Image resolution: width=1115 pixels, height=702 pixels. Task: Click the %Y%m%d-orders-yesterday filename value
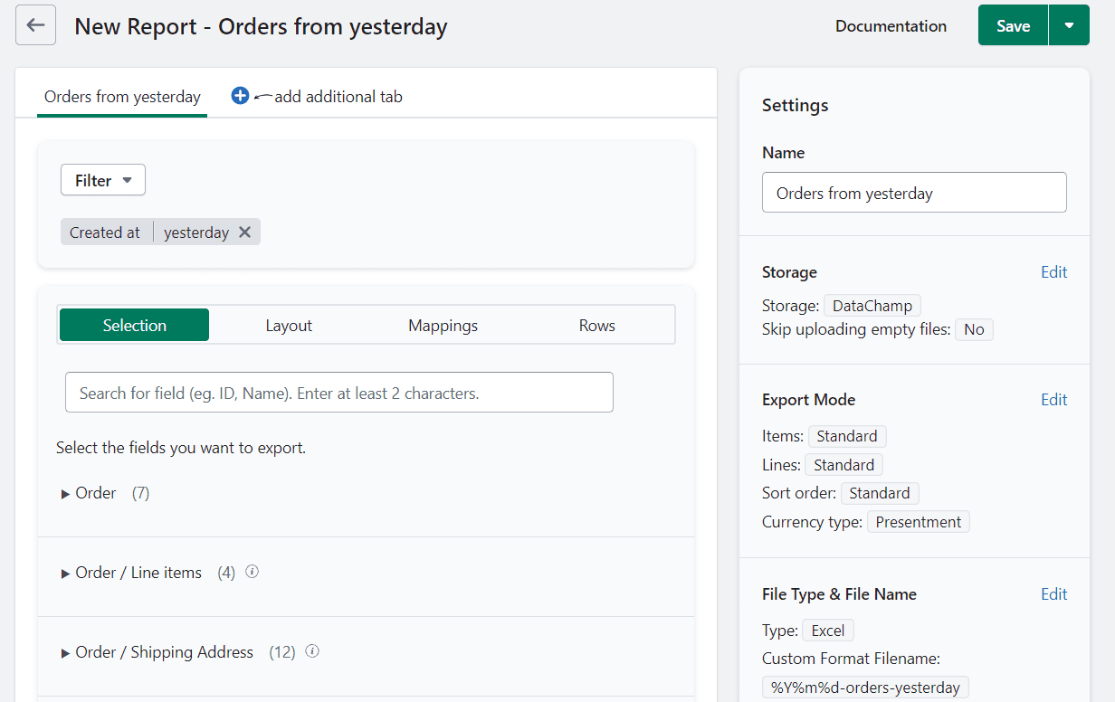[x=865, y=688]
